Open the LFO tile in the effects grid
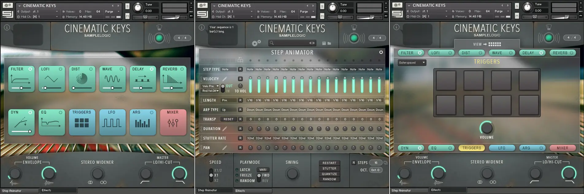 click(x=112, y=122)
